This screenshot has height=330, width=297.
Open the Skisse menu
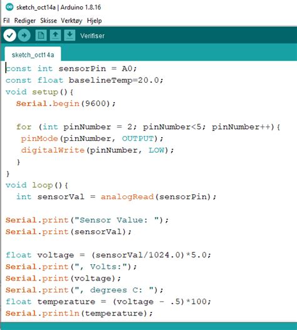pos(48,21)
